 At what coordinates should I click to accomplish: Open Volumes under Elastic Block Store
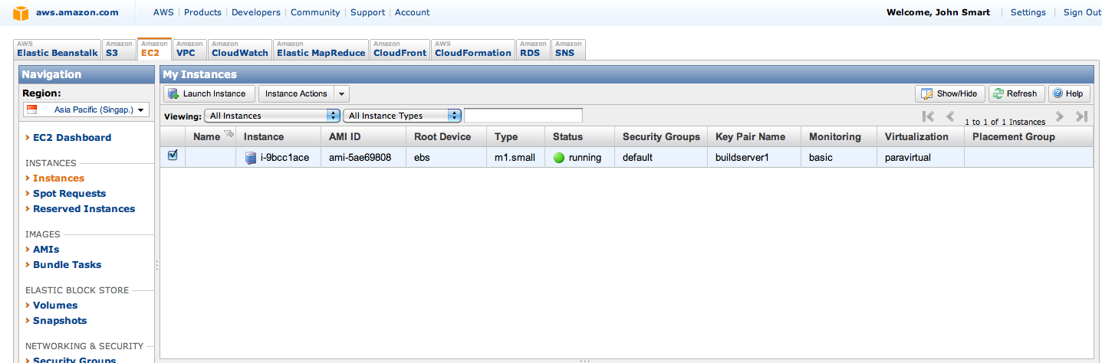pyautogui.click(x=55, y=306)
